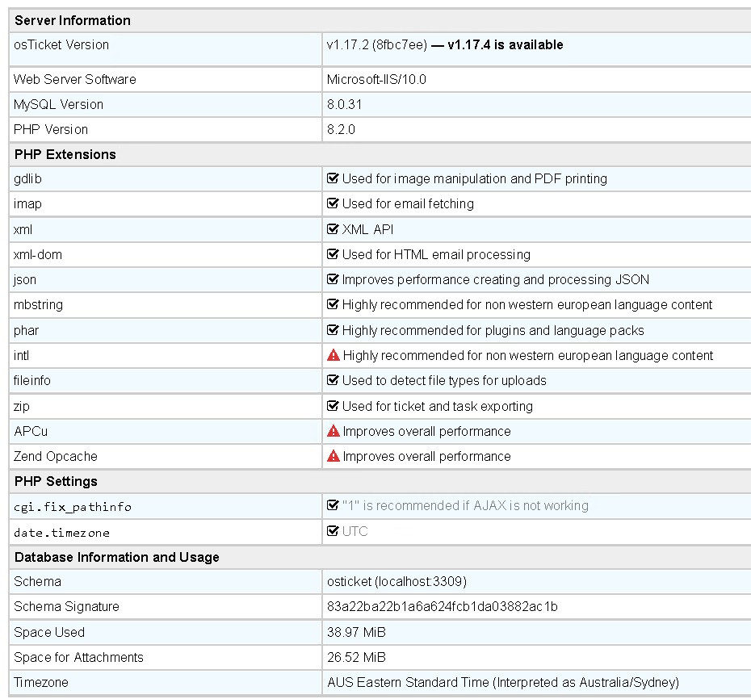Viewport: 751px width, 699px height.
Task: Click the cgi.fix_pathinfo check mark
Action: pyautogui.click(x=333, y=505)
